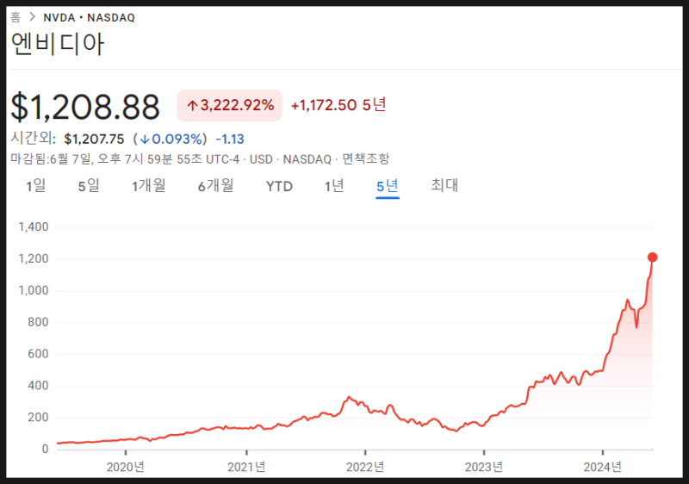This screenshot has height=484, width=689.
Task: Click the 2024년 x-axis label
Action: click(602, 467)
